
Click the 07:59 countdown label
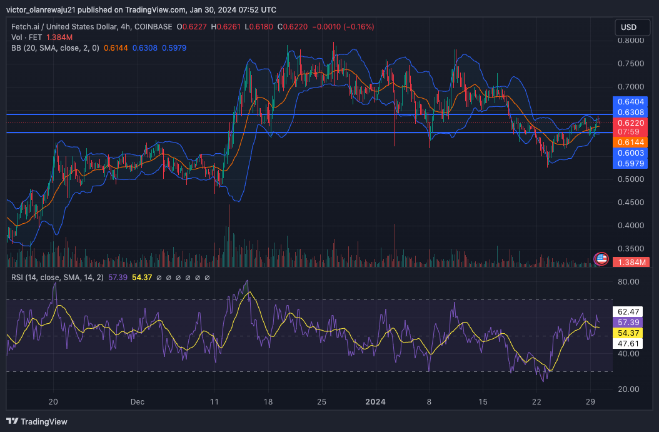click(x=628, y=132)
